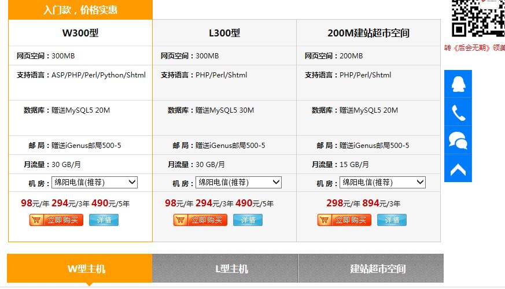Click the QR code image
505x289 pixels.
(478, 18)
